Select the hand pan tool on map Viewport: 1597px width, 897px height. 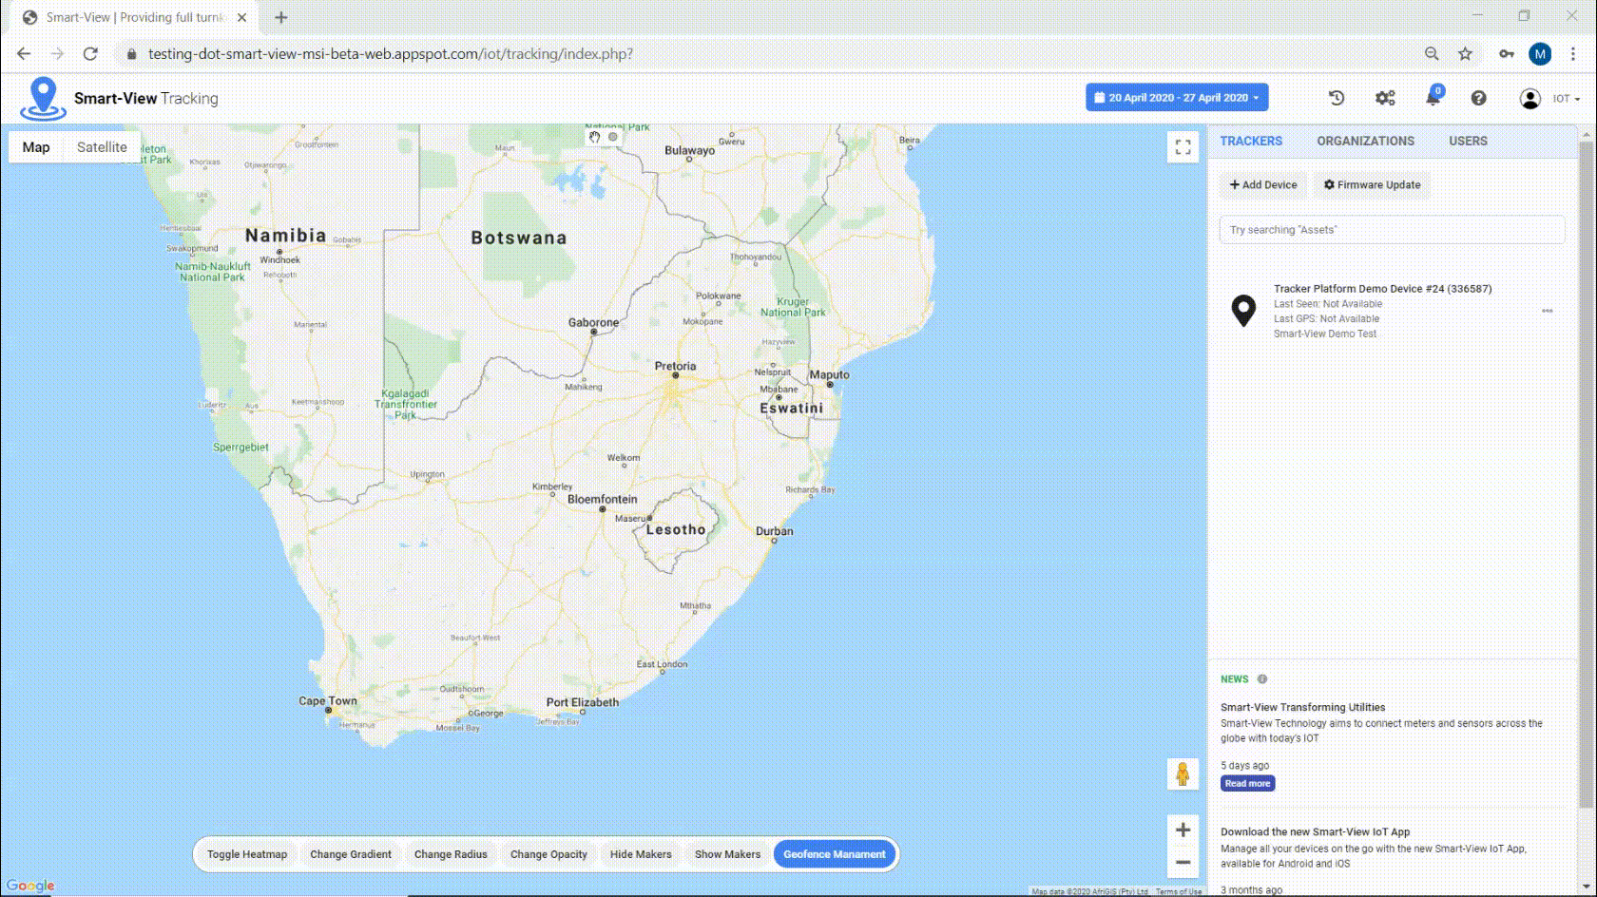[x=594, y=137]
